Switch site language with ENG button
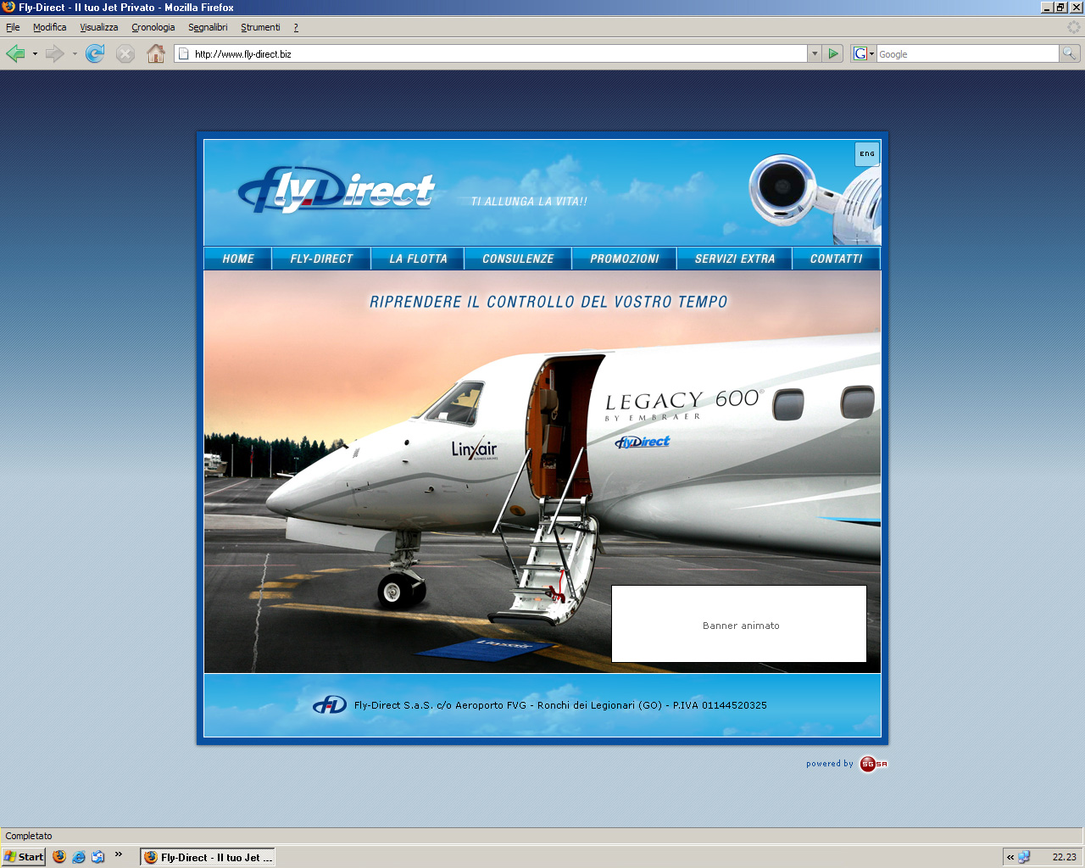Image resolution: width=1085 pixels, height=868 pixels. point(867,153)
